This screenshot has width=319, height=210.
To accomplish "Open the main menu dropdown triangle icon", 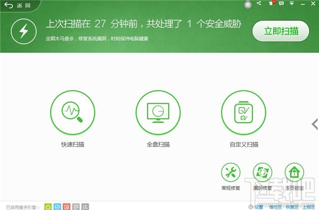I will (292, 4).
